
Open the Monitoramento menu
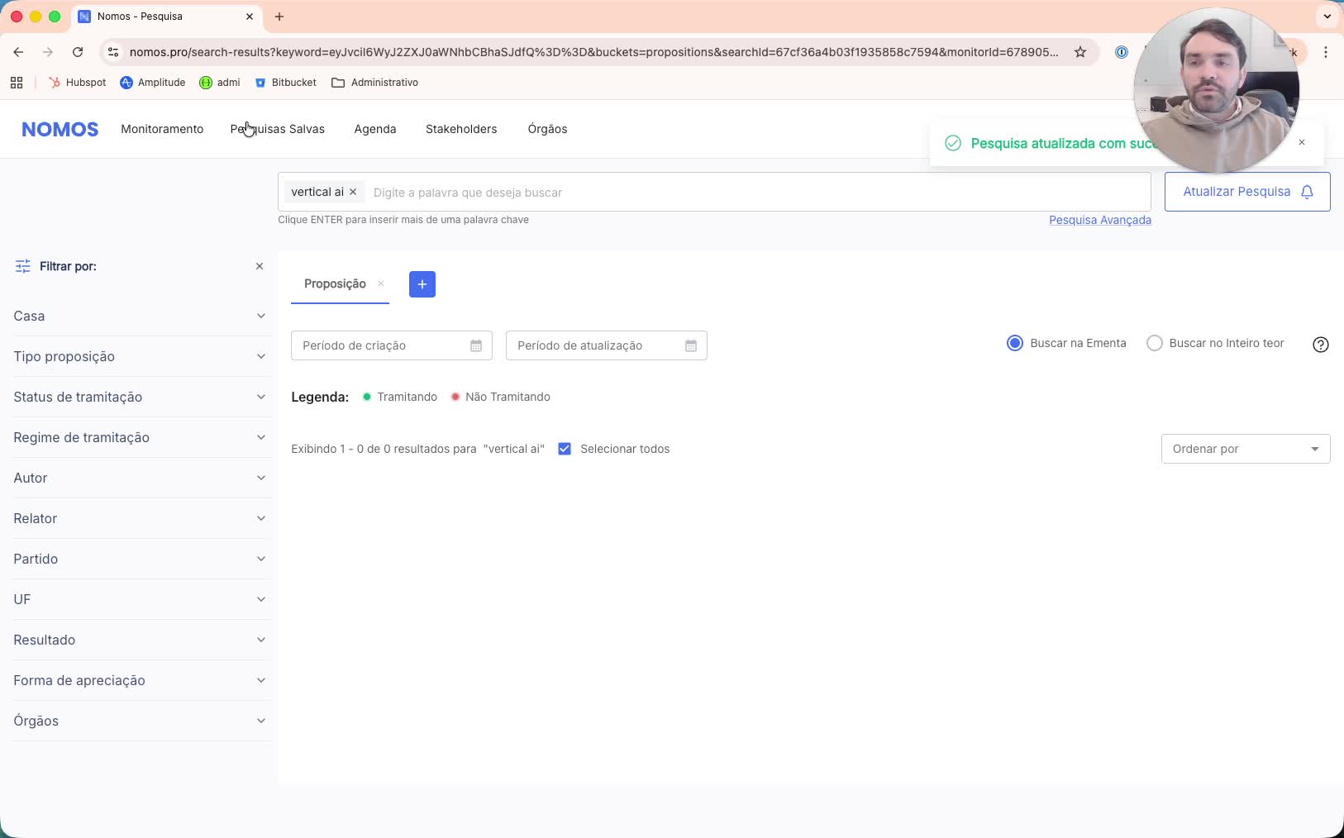click(162, 129)
